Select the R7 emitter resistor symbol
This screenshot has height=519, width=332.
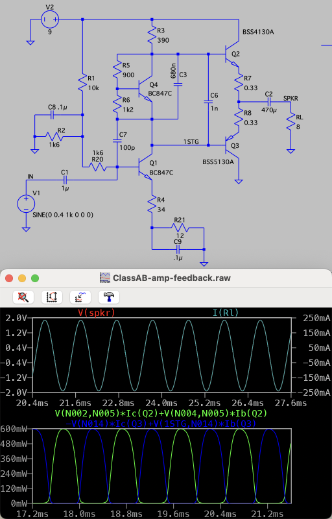coord(239,83)
